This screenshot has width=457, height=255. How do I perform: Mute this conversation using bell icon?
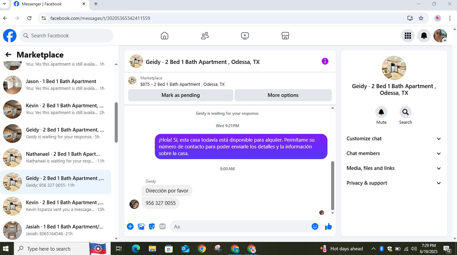point(381,112)
